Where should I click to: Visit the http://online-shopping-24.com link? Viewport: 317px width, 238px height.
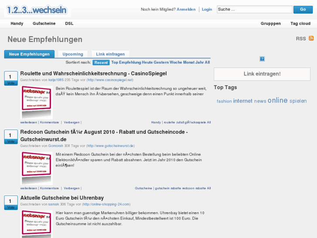coord(106,204)
